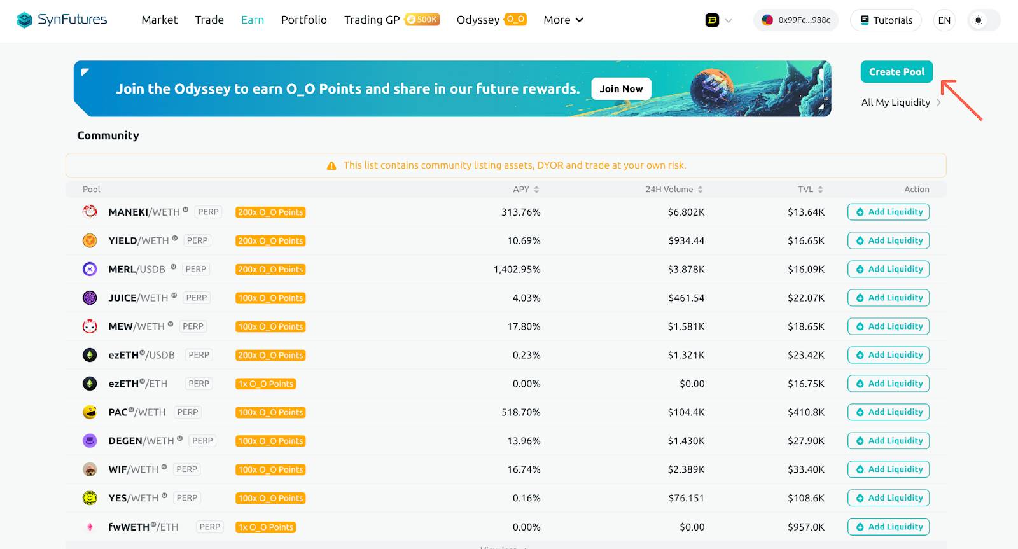Viewport: 1018px width, 549px height.
Task: Click the wallet avatar icon
Action: tap(767, 20)
